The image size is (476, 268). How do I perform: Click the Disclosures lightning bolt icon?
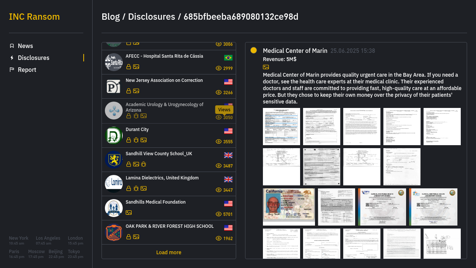pyautogui.click(x=12, y=58)
